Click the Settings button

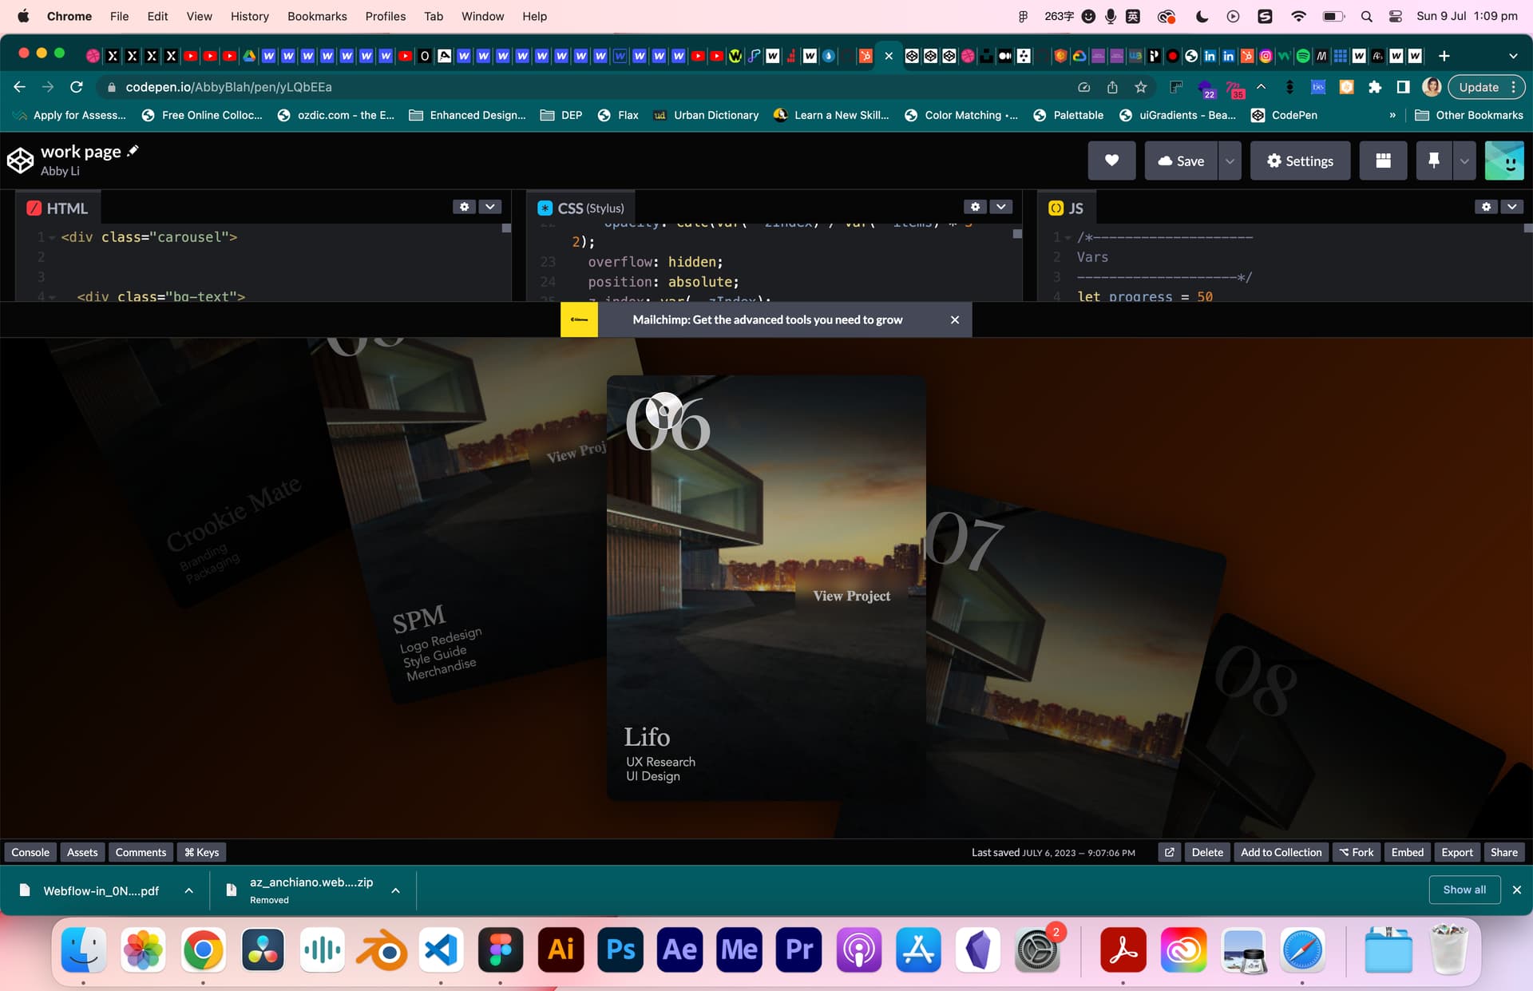click(x=1299, y=161)
